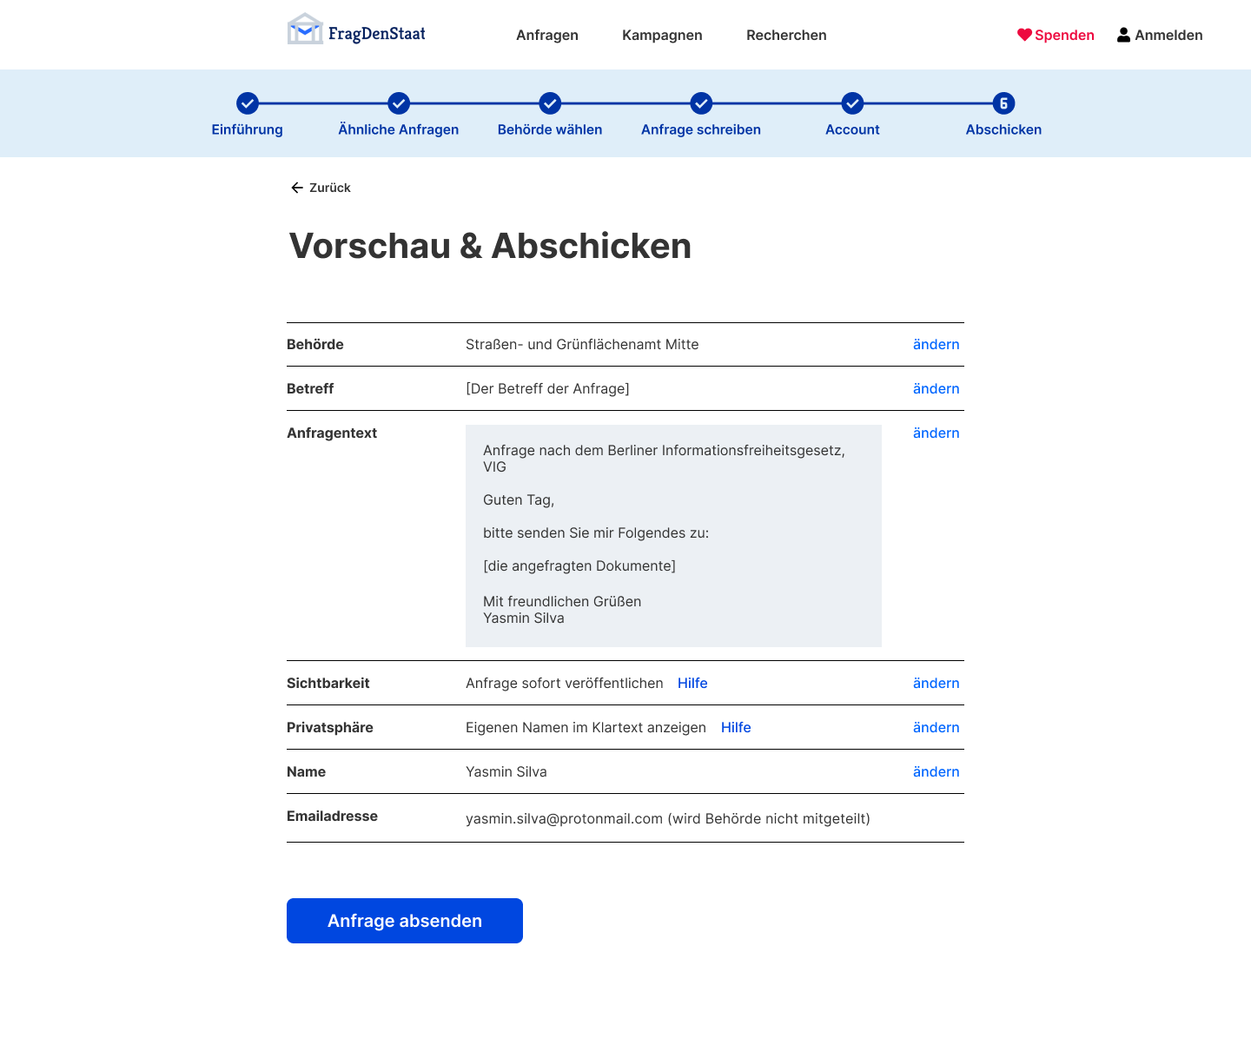Image resolution: width=1251 pixels, height=1045 pixels.
Task: Change the Behörde via ändern
Action: click(937, 344)
